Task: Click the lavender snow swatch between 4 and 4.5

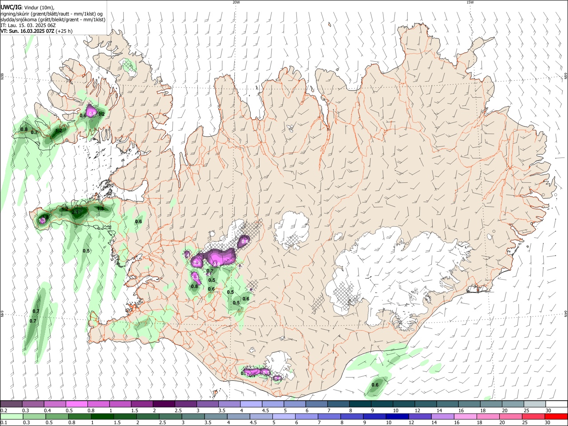Action: tap(251, 404)
